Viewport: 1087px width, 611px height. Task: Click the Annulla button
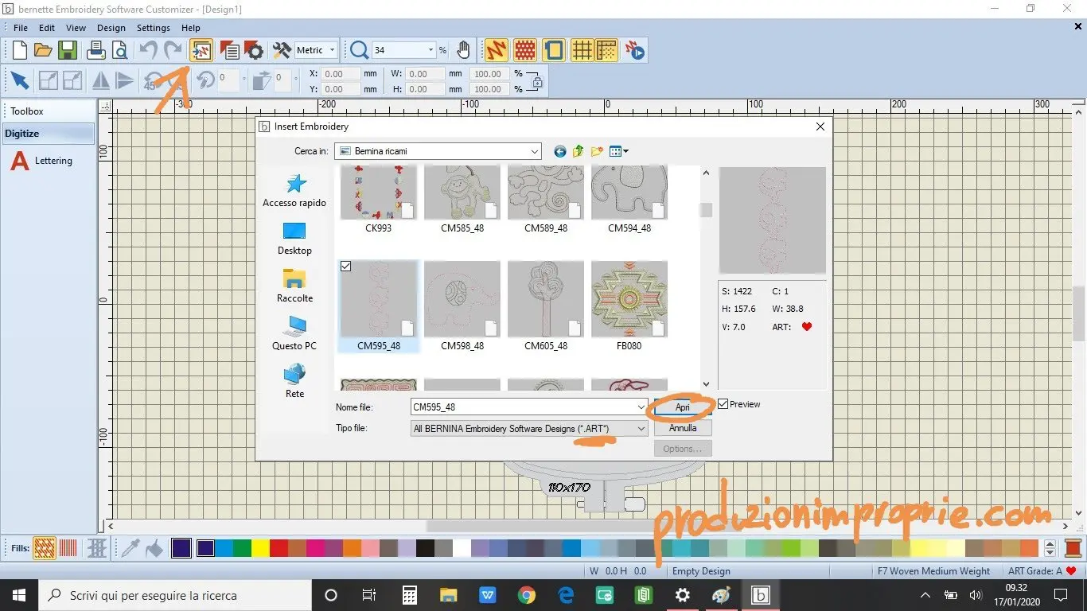point(683,428)
